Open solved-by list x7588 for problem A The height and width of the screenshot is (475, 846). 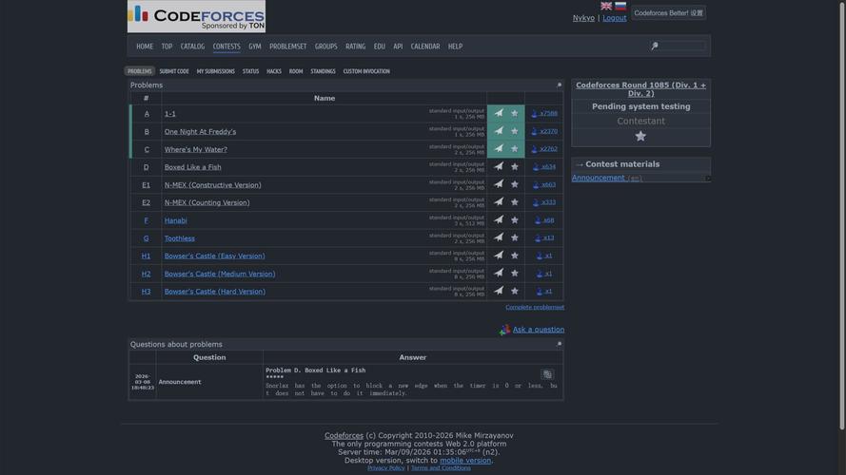click(544, 113)
